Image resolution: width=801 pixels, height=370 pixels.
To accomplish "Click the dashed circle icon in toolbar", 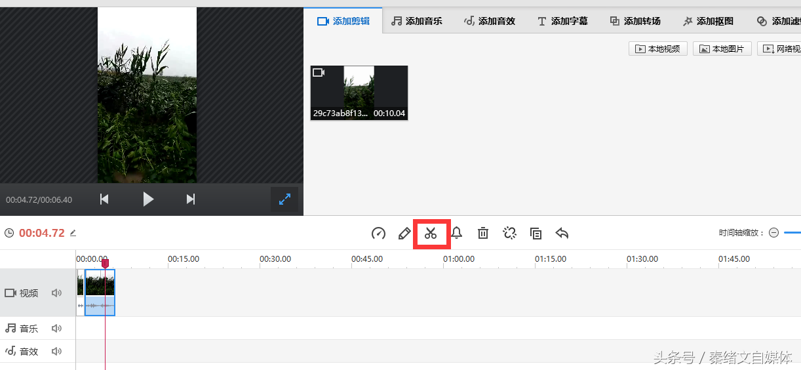I will [509, 233].
